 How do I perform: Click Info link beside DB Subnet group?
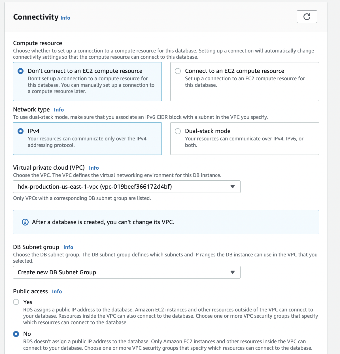68,247
